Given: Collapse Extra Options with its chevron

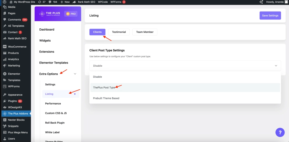Looking at the screenshot, I should click(x=75, y=74).
